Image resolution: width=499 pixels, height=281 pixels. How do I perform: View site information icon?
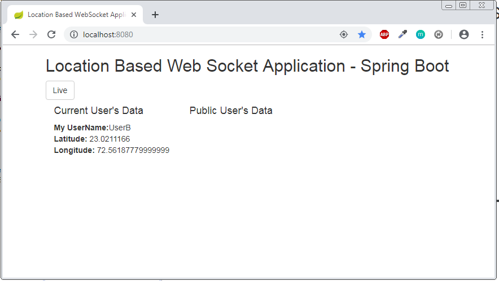pyautogui.click(x=74, y=34)
